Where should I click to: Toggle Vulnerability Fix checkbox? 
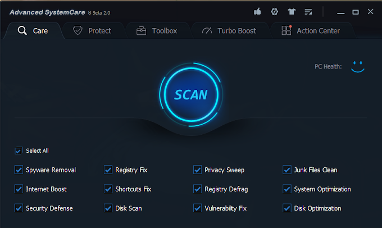click(198, 208)
